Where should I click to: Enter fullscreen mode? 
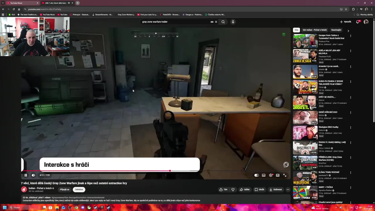coord(285,175)
